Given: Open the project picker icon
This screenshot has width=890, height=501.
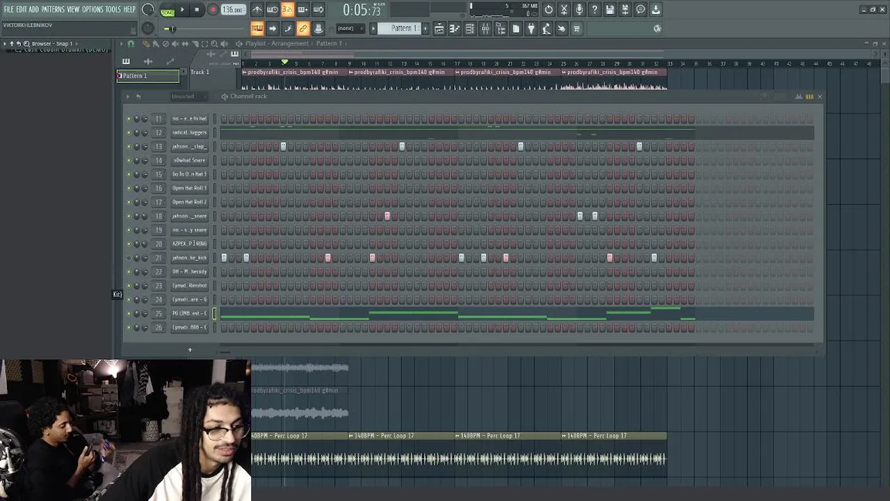Looking at the screenshot, I should pos(516,29).
